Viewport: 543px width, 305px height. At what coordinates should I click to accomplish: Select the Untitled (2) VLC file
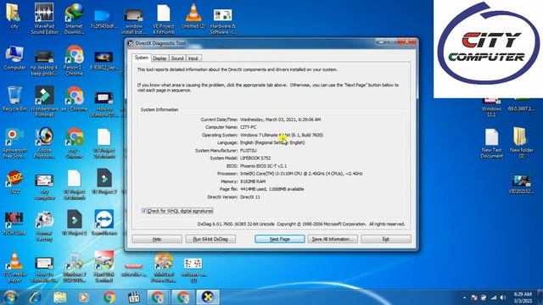(193, 15)
